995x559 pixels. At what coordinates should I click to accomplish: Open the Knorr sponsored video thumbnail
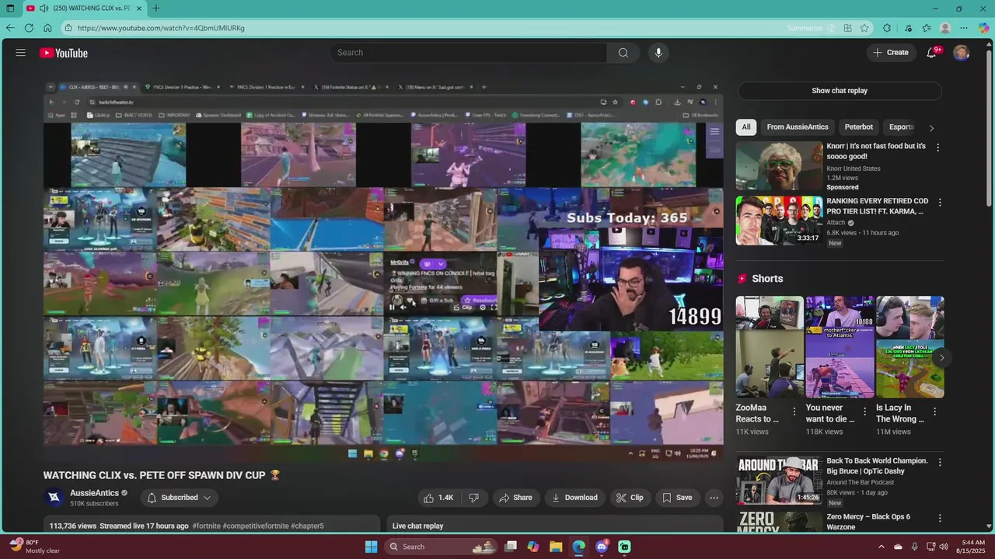(x=779, y=165)
